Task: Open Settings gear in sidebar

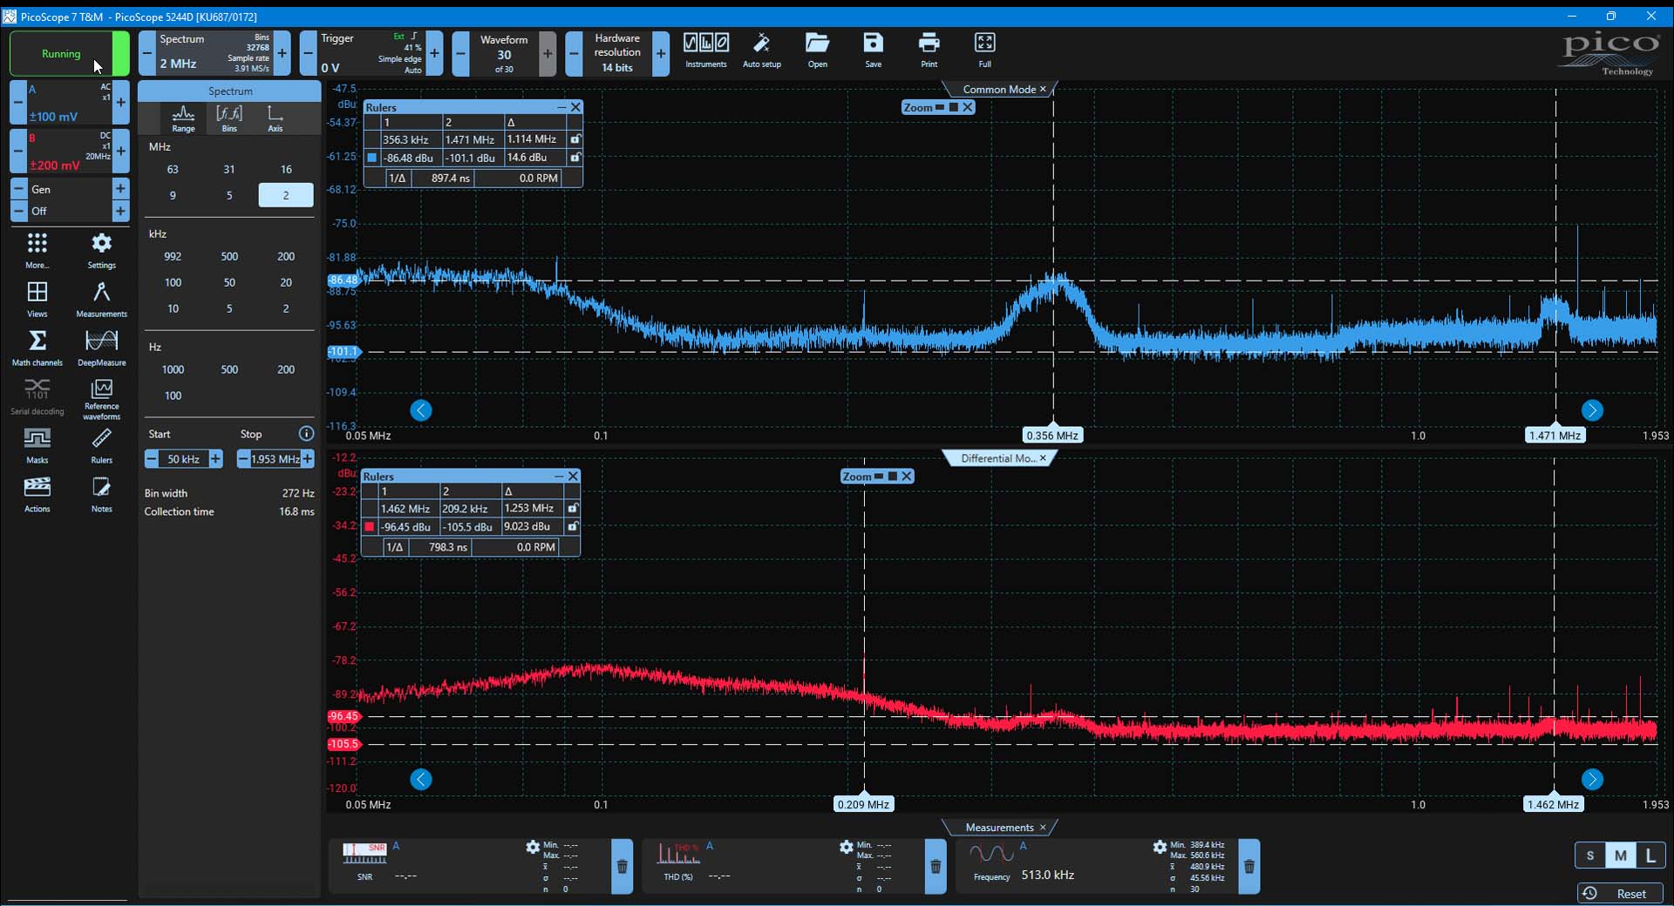Action: pyautogui.click(x=101, y=250)
